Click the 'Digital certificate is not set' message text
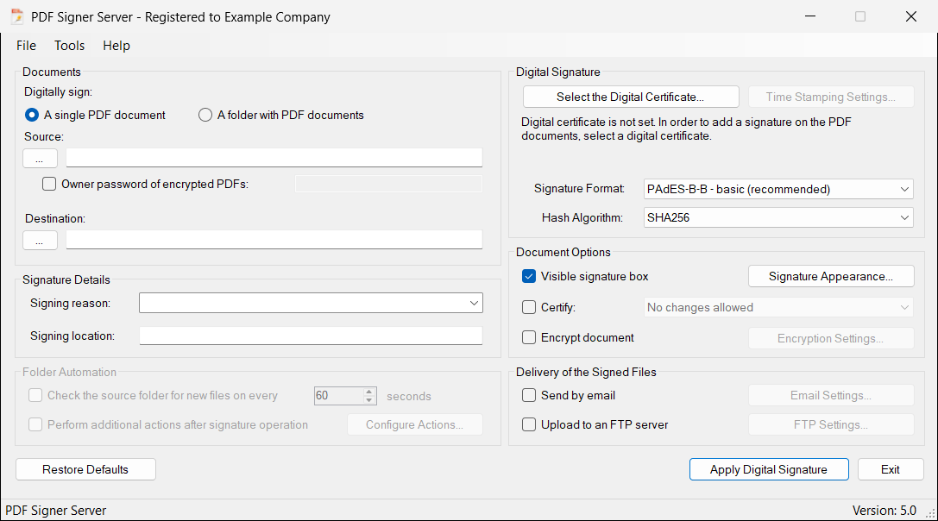The image size is (938, 521). tap(686, 129)
